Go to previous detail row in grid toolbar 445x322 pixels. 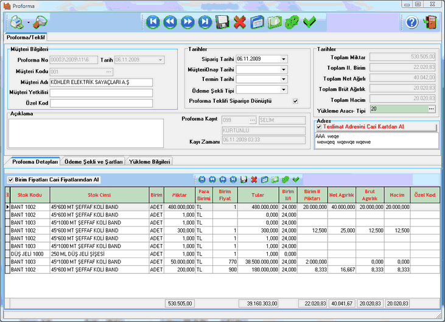[212, 180]
